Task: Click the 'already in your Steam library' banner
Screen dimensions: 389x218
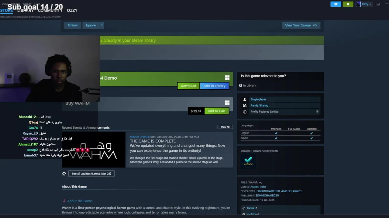Action: coord(212,40)
